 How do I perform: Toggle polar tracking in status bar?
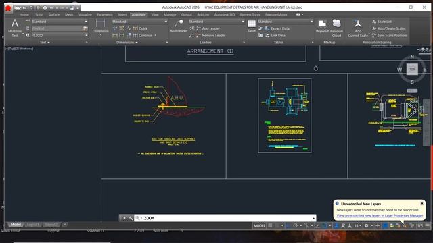click(x=295, y=225)
